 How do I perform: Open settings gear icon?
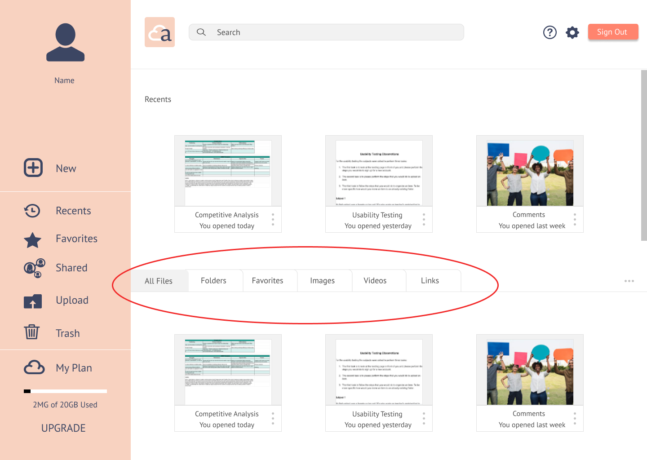[x=572, y=32]
